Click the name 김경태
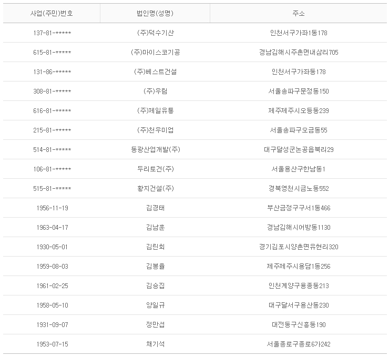Screen dimensions: 389x357 click(155, 208)
